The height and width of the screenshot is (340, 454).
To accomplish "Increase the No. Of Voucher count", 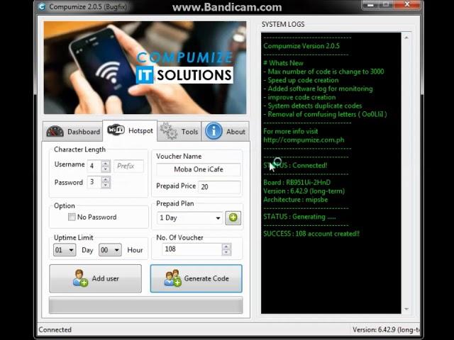I will [226, 246].
